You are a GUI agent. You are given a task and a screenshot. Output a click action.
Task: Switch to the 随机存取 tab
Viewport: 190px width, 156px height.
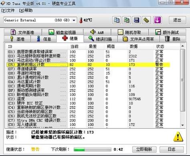(x=129, y=32)
